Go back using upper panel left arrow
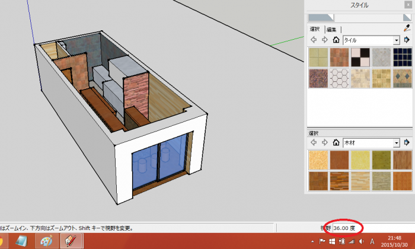 pyautogui.click(x=313, y=40)
